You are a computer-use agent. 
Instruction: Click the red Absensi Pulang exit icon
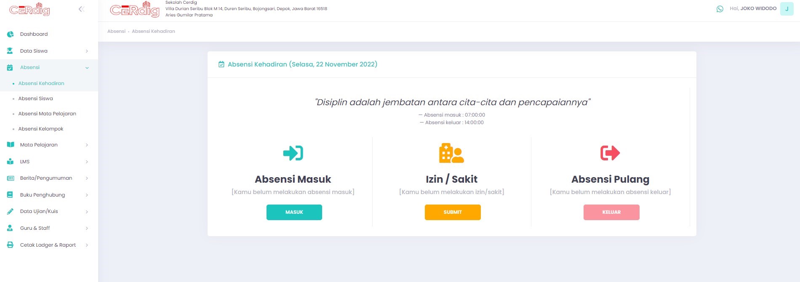(x=610, y=153)
